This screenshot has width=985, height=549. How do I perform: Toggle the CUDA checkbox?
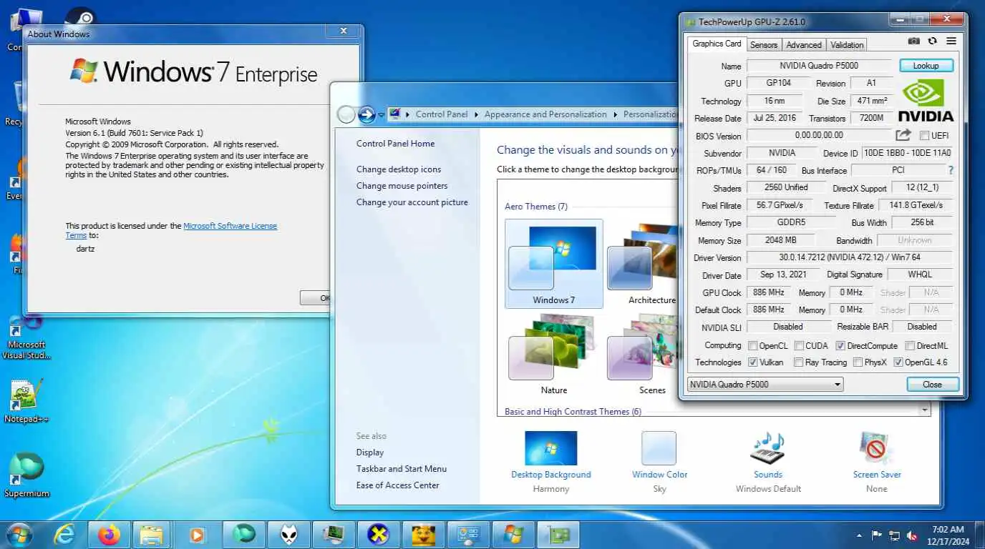tap(799, 346)
